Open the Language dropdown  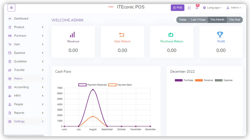click(212, 8)
